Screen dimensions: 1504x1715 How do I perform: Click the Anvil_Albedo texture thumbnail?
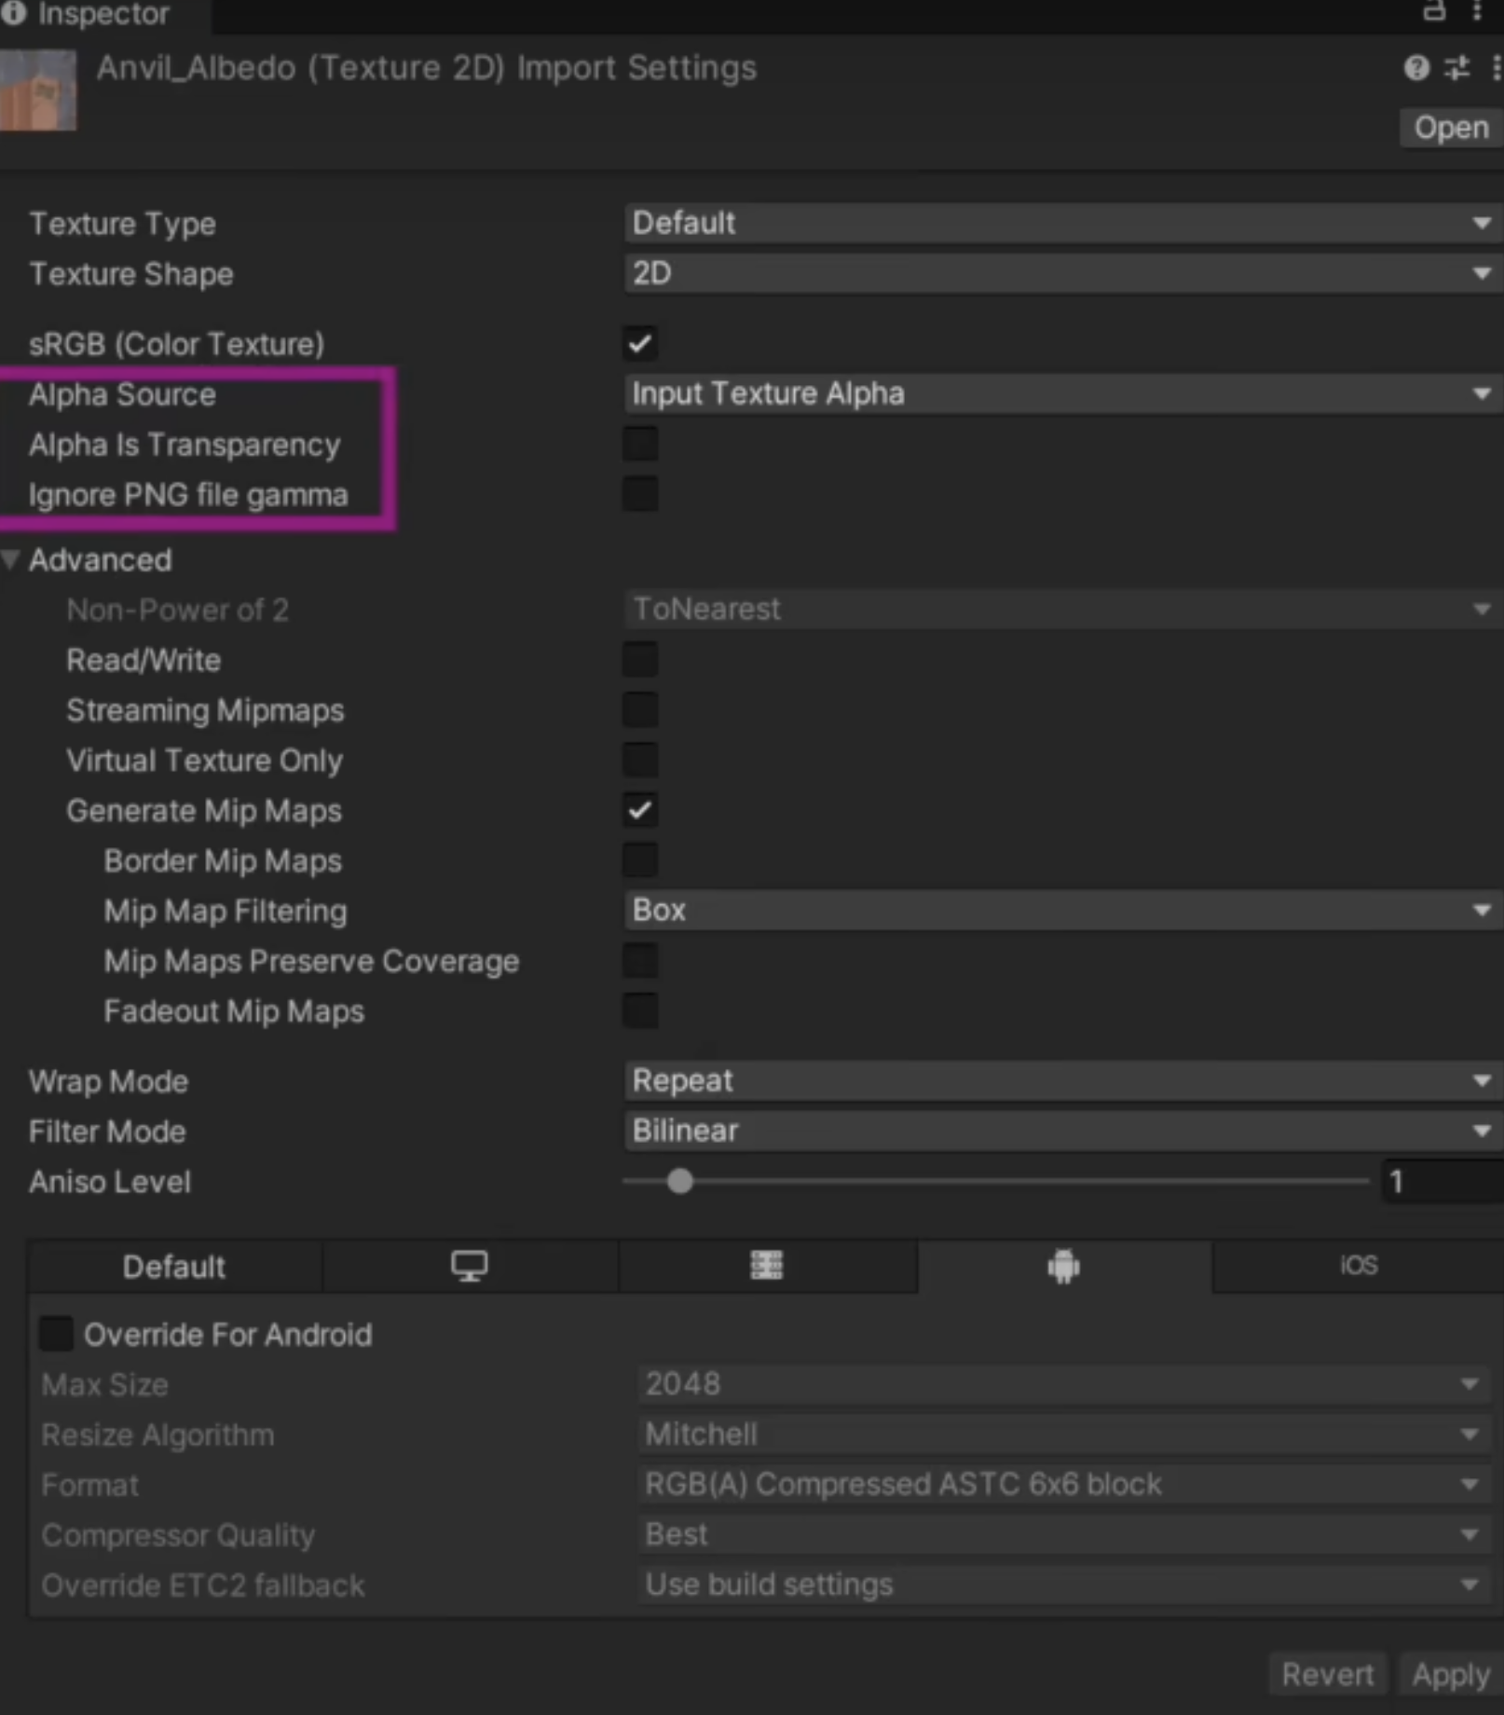coord(37,90)
